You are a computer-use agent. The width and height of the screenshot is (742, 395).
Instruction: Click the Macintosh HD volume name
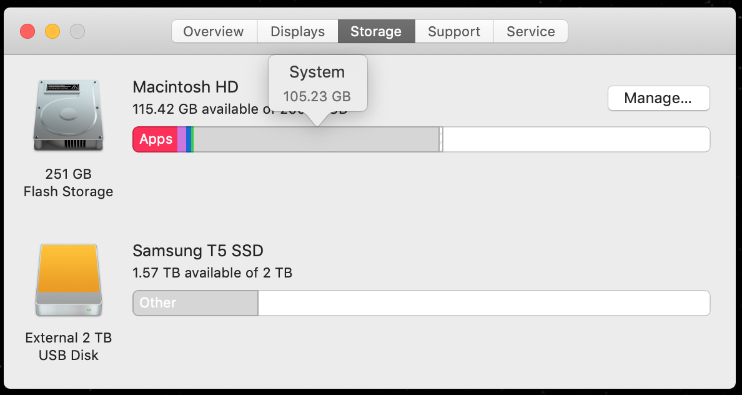185,87
